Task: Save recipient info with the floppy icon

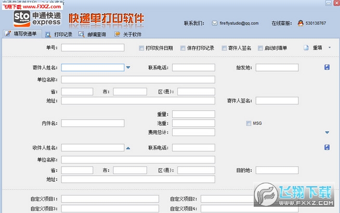Action: point(327,148)
